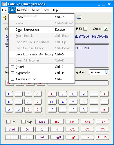Image resolution: width=114 pixels, height=145 pixels.
Task: Select Clear Expression menu entry
Action: pos(41,30)
